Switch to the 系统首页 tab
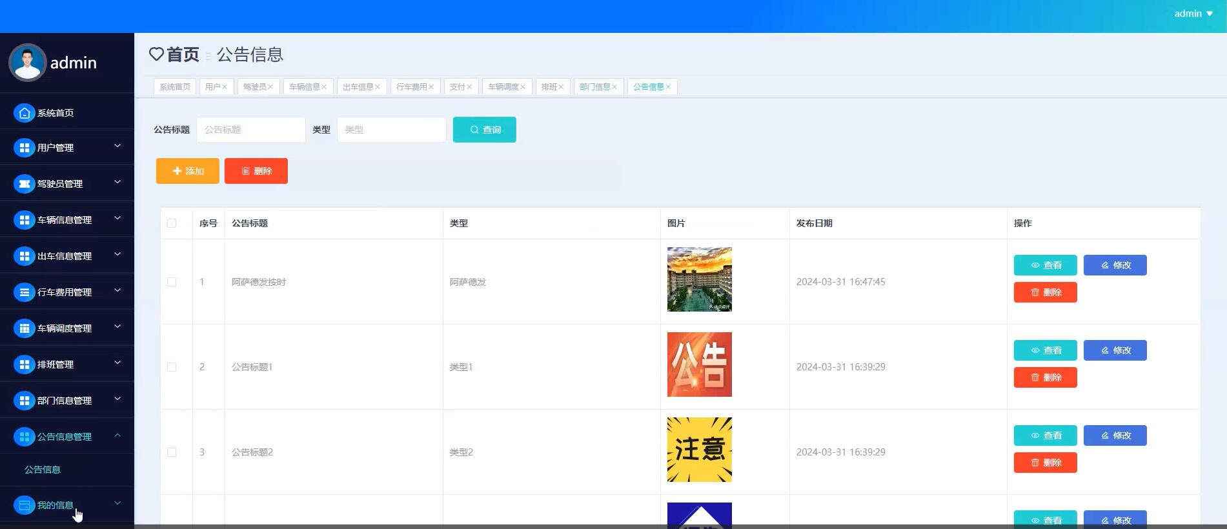The height and width of the screenshot is (529, 1227). pos(175,87)
